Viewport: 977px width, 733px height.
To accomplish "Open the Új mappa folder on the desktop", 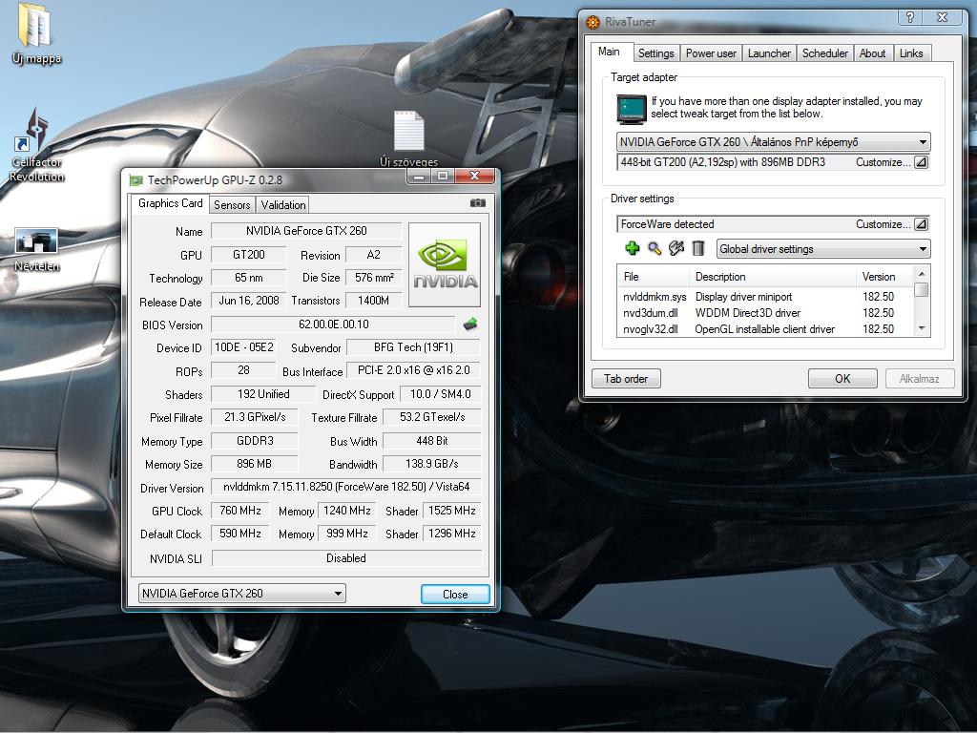I will 36,34.
